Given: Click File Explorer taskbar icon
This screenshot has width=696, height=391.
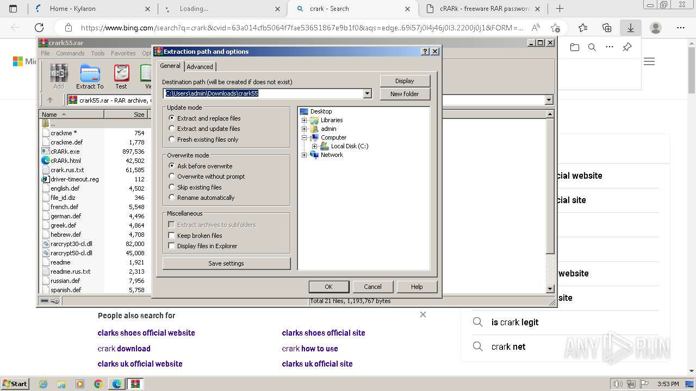Looking at the screenshot, I should coord(61,384).
